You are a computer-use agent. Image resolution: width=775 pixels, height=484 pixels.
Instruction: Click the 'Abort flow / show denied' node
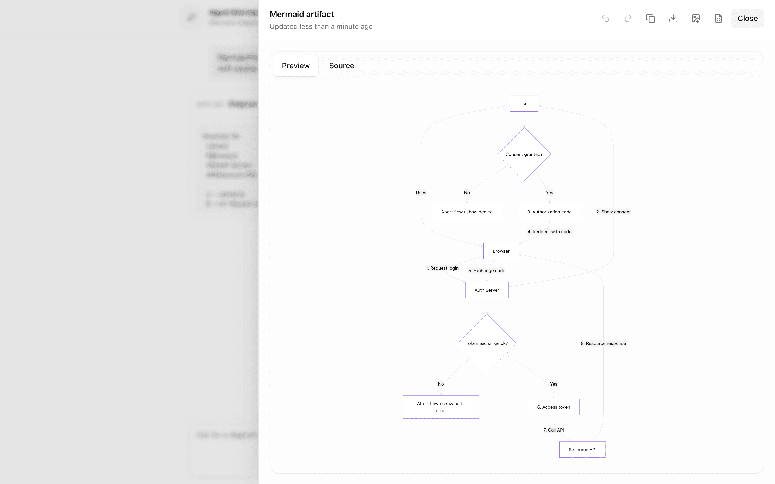tap(467, 212)
